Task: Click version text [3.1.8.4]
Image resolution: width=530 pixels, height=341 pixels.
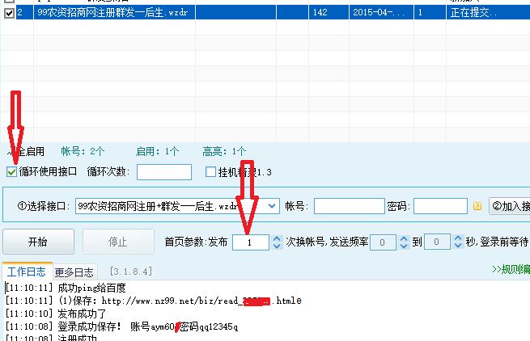Action: (131, 272)
